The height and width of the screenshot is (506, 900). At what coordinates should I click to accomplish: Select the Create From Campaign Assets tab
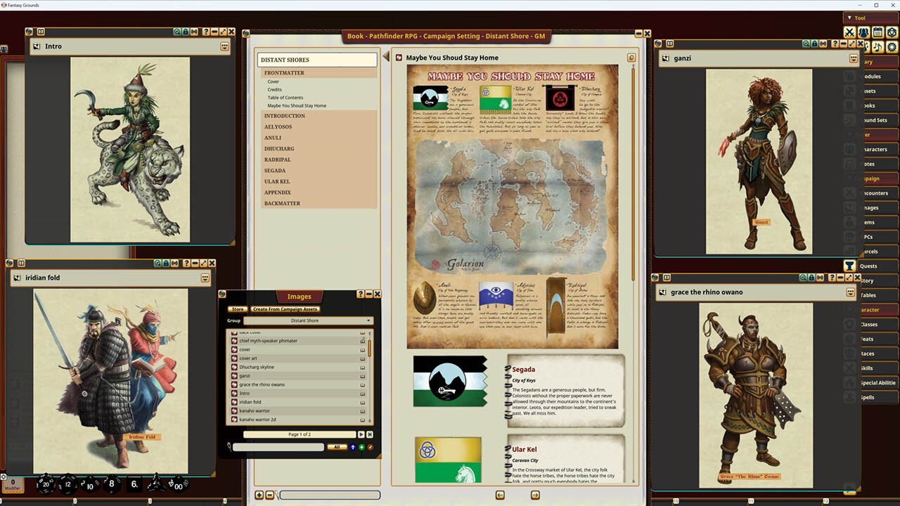coord(284,309)
